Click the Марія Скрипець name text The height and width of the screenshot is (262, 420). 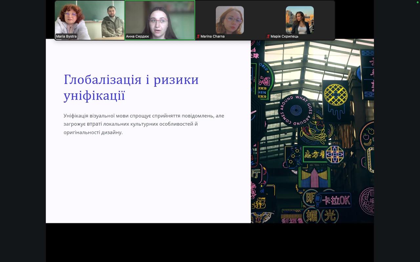284,36
